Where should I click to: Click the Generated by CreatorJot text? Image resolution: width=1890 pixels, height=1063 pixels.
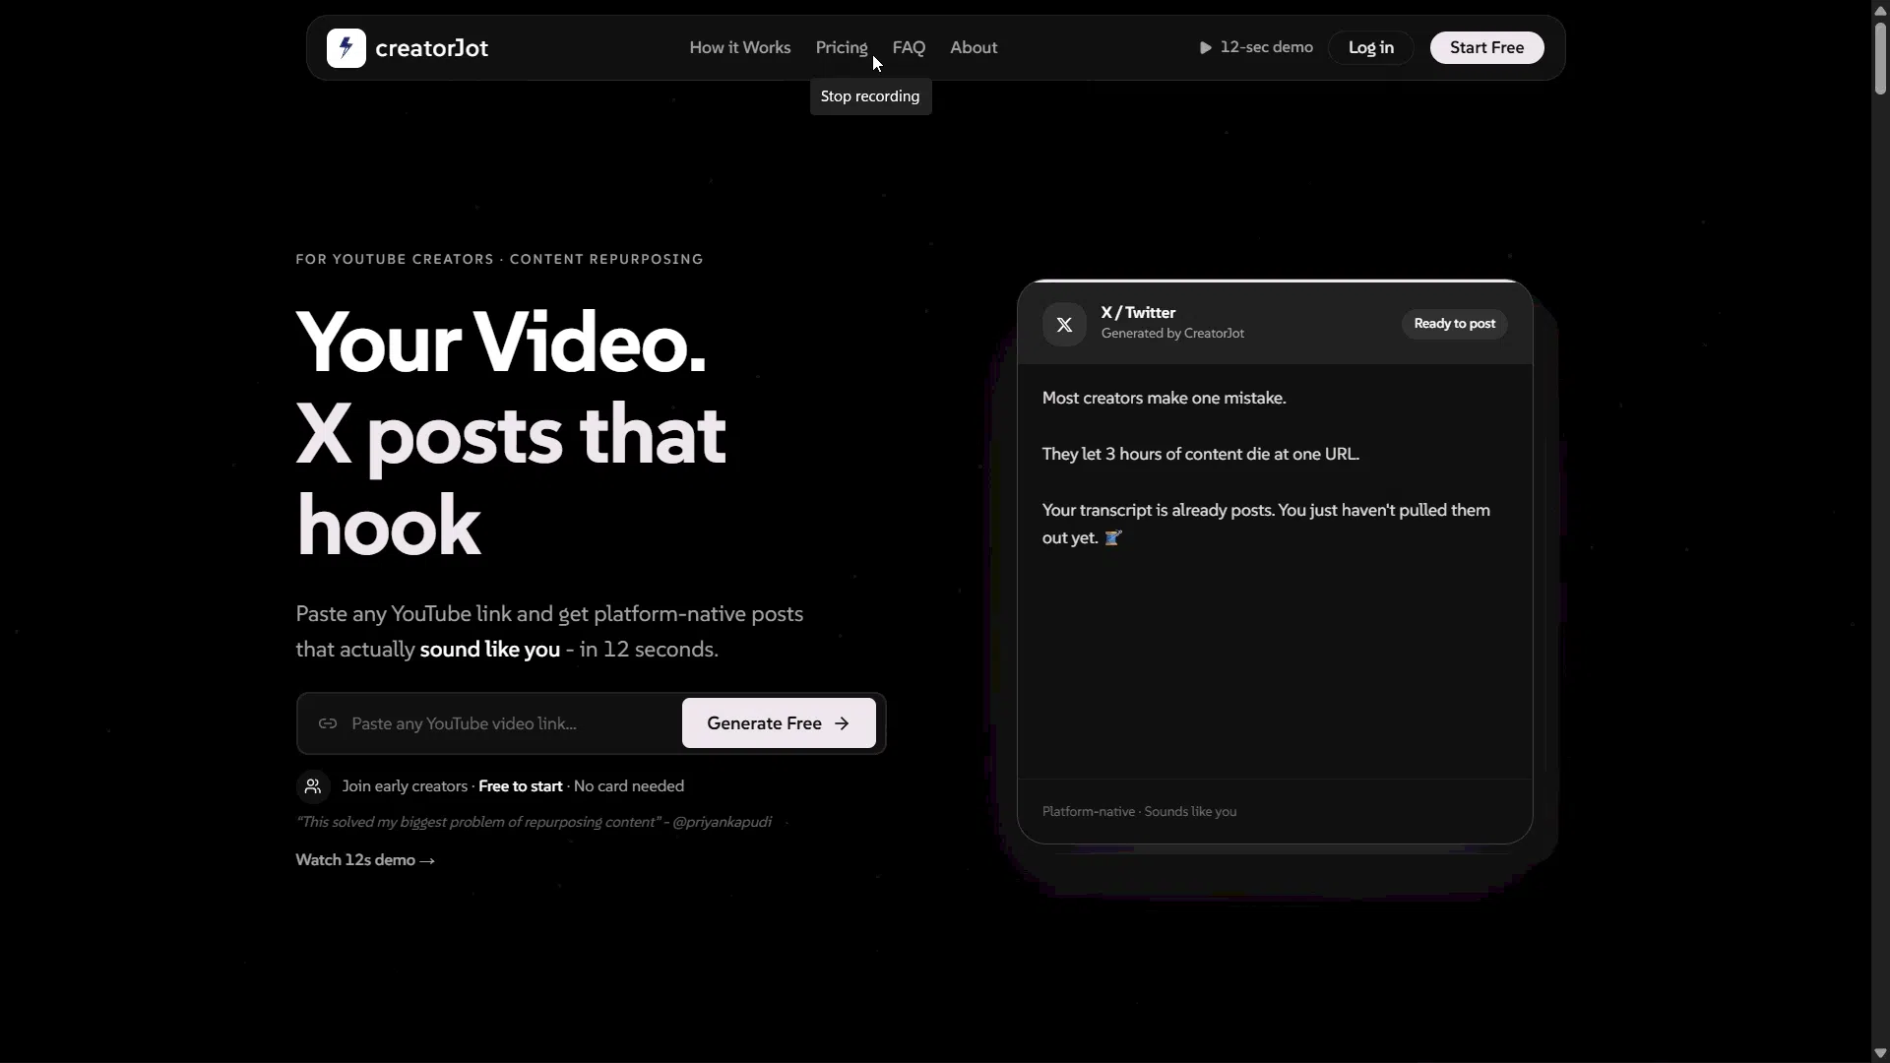pos(1172,334)
